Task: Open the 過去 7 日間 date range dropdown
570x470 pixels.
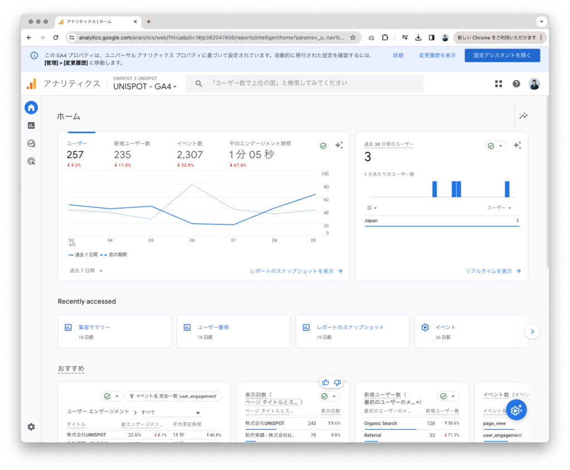Action: [x=86, y=271]
